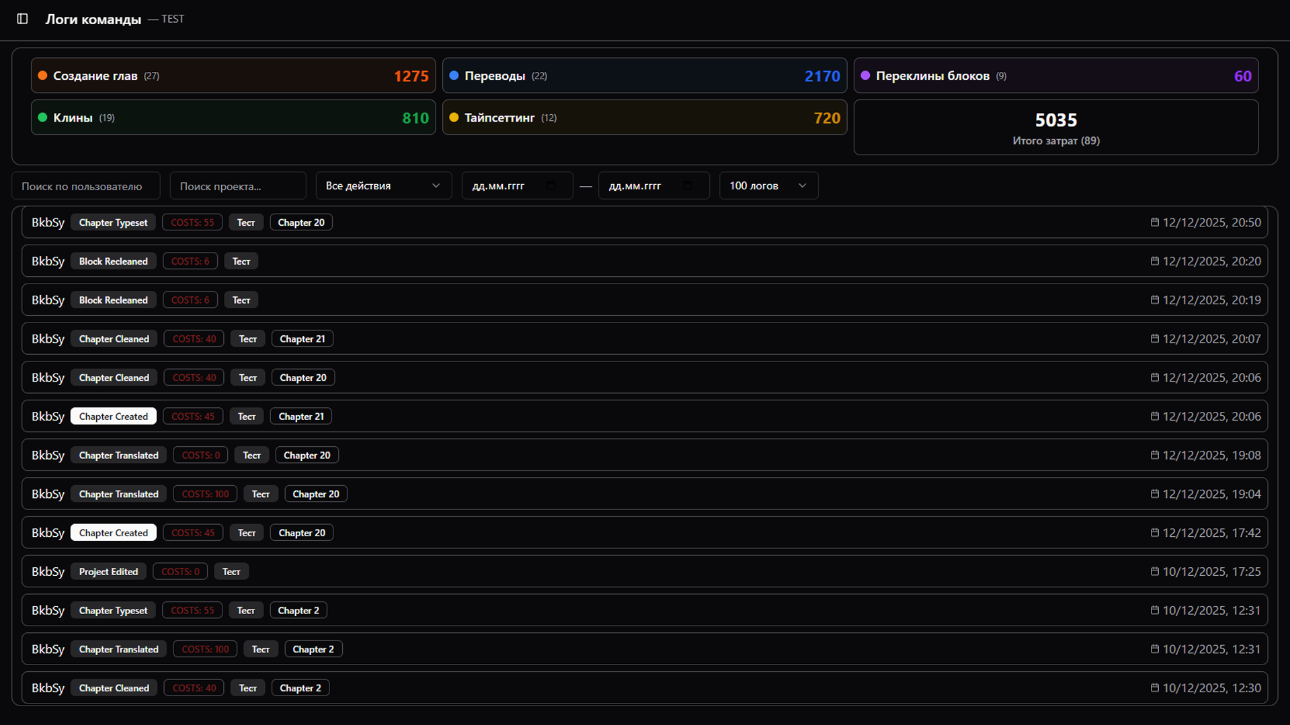1290x725 pixels.
Task: Click calendar icon in end date field
Action: 687,186
